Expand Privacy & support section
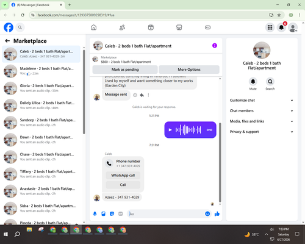The width and height of the screenshot is (305, 244). (262, 132)
